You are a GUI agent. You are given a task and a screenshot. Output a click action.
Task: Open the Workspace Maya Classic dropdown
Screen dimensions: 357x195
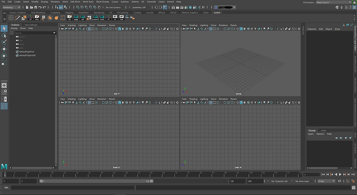pyautogui.click(x=334, y=2)
